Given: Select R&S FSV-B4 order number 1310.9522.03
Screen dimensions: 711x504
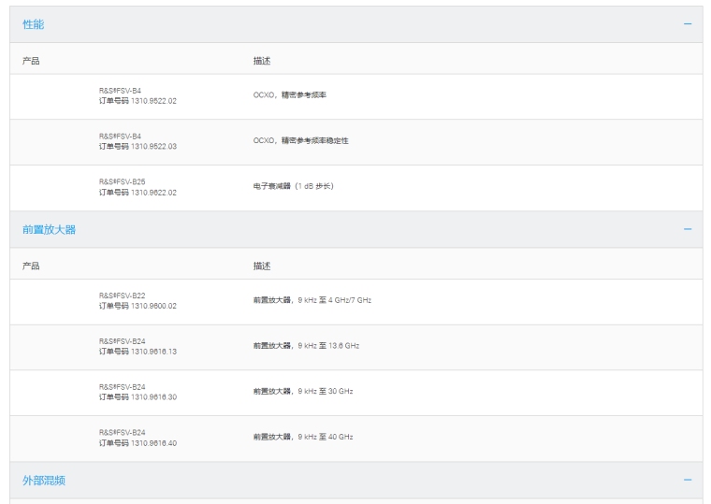Looking at the screenshot, I should click(x=138, y=142).
